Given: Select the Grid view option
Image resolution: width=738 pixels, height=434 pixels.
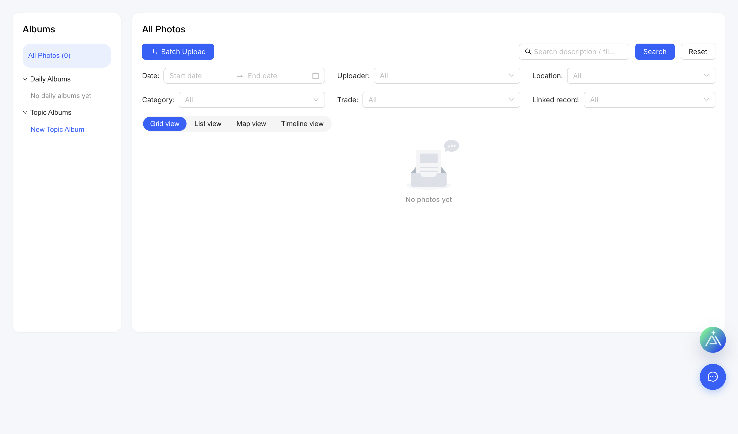Looking at the screenshot, I should [165, 124].
